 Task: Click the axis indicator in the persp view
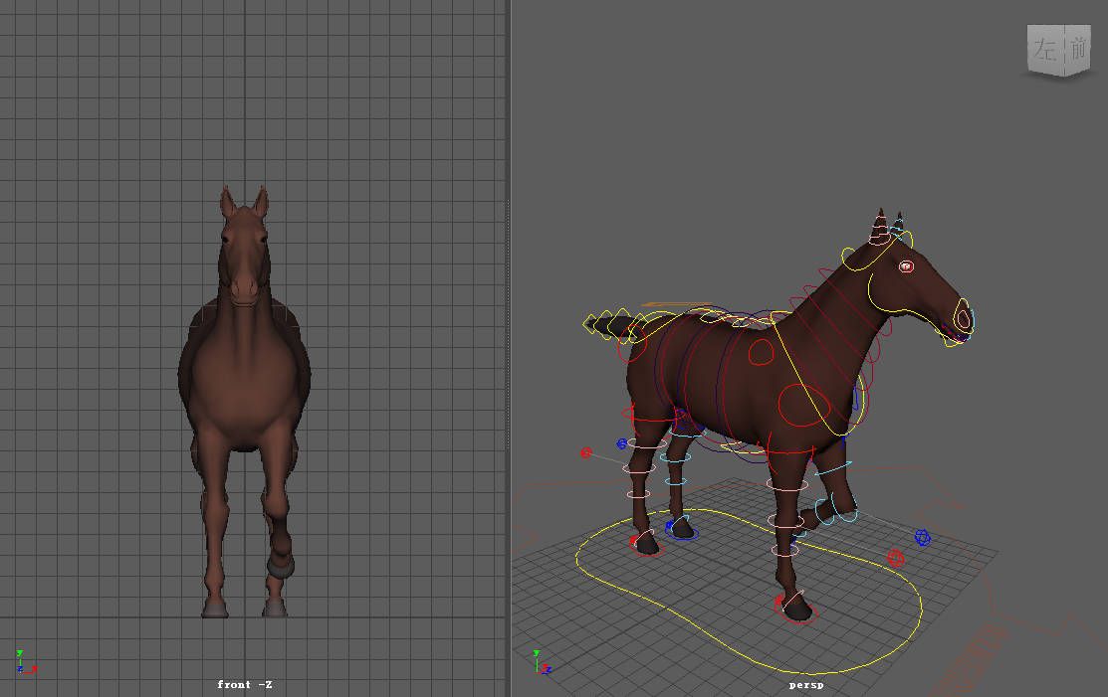tap(539, 662)
